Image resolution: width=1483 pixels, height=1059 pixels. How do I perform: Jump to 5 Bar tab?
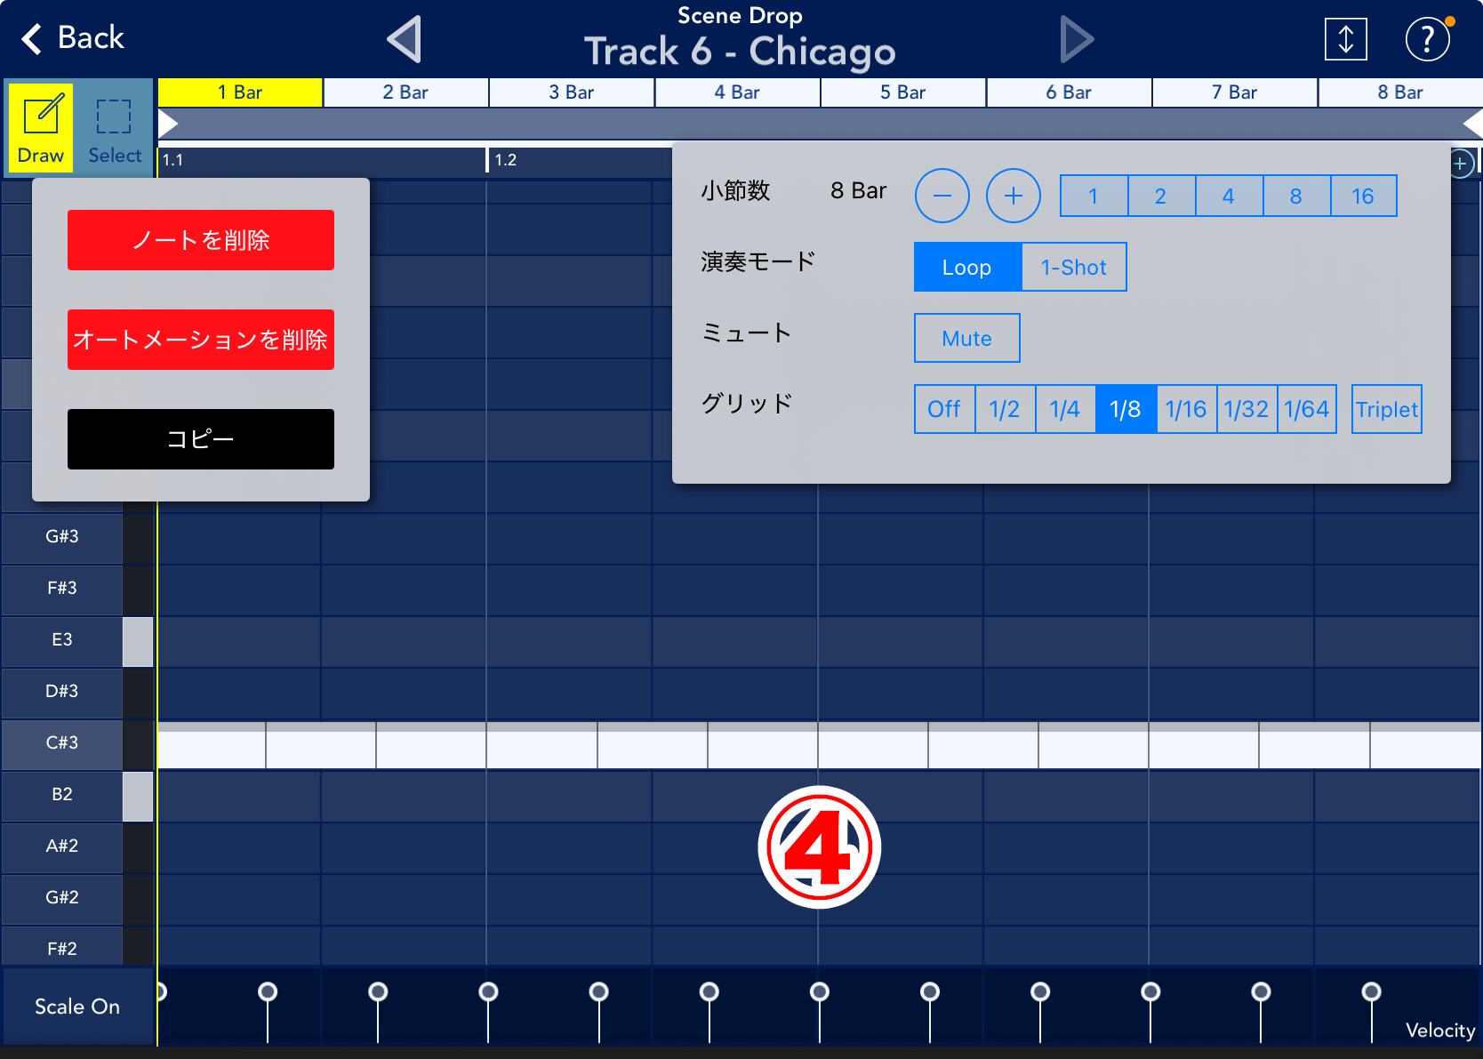click(x=903, y=92)
